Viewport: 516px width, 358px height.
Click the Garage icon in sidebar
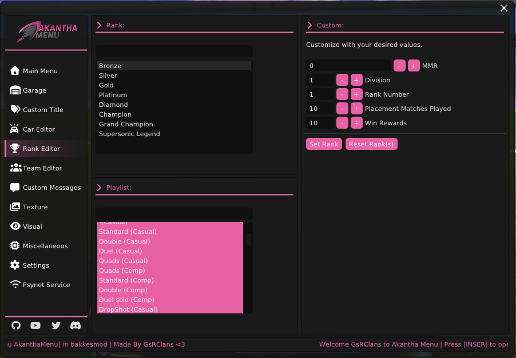tap(15, 90)
